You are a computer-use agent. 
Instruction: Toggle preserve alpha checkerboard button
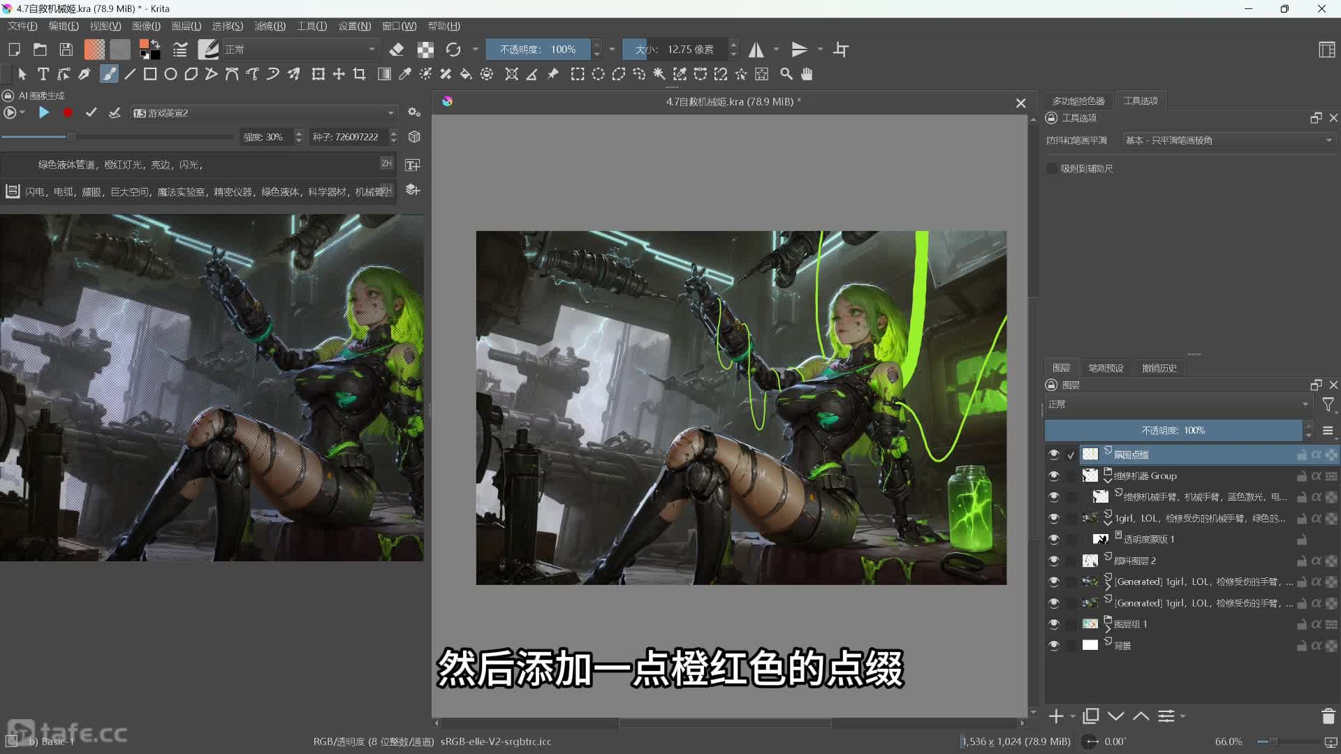[425, 50]
